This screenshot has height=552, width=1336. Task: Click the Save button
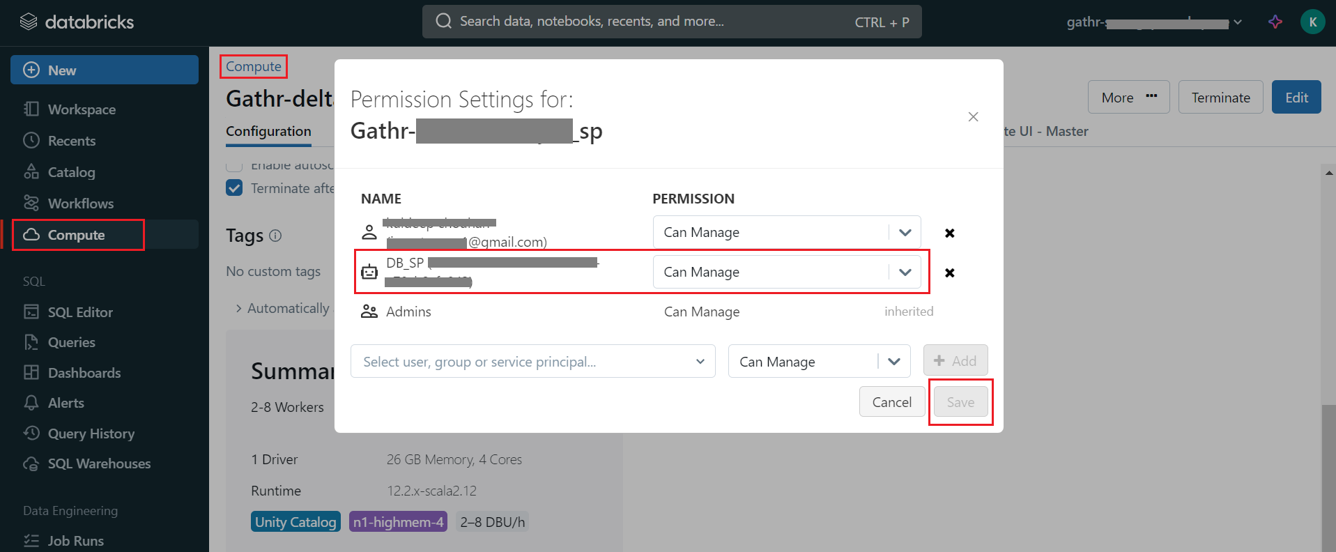960,401
